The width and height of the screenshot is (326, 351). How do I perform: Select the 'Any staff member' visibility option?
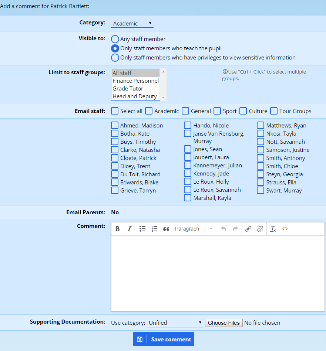tap(115, 39)
